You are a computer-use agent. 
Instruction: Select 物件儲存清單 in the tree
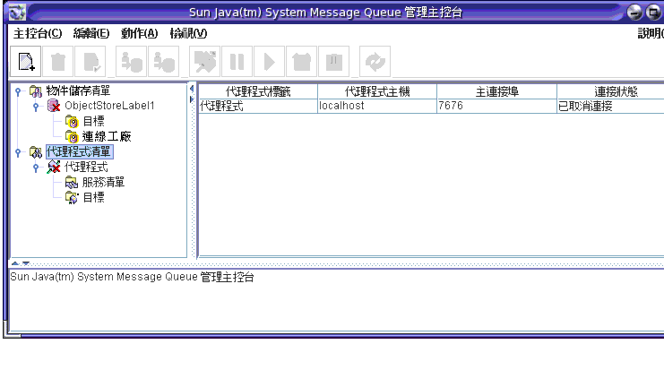pyautogui.click(x=78, y=91)
